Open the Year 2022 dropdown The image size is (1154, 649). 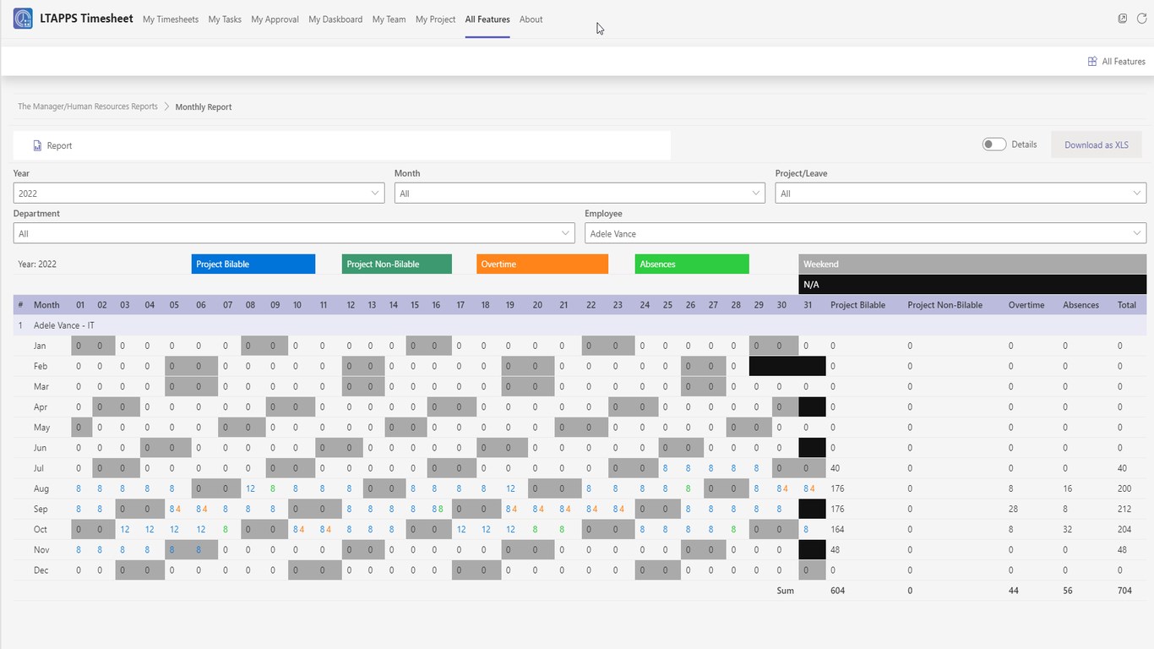[199, 194]
